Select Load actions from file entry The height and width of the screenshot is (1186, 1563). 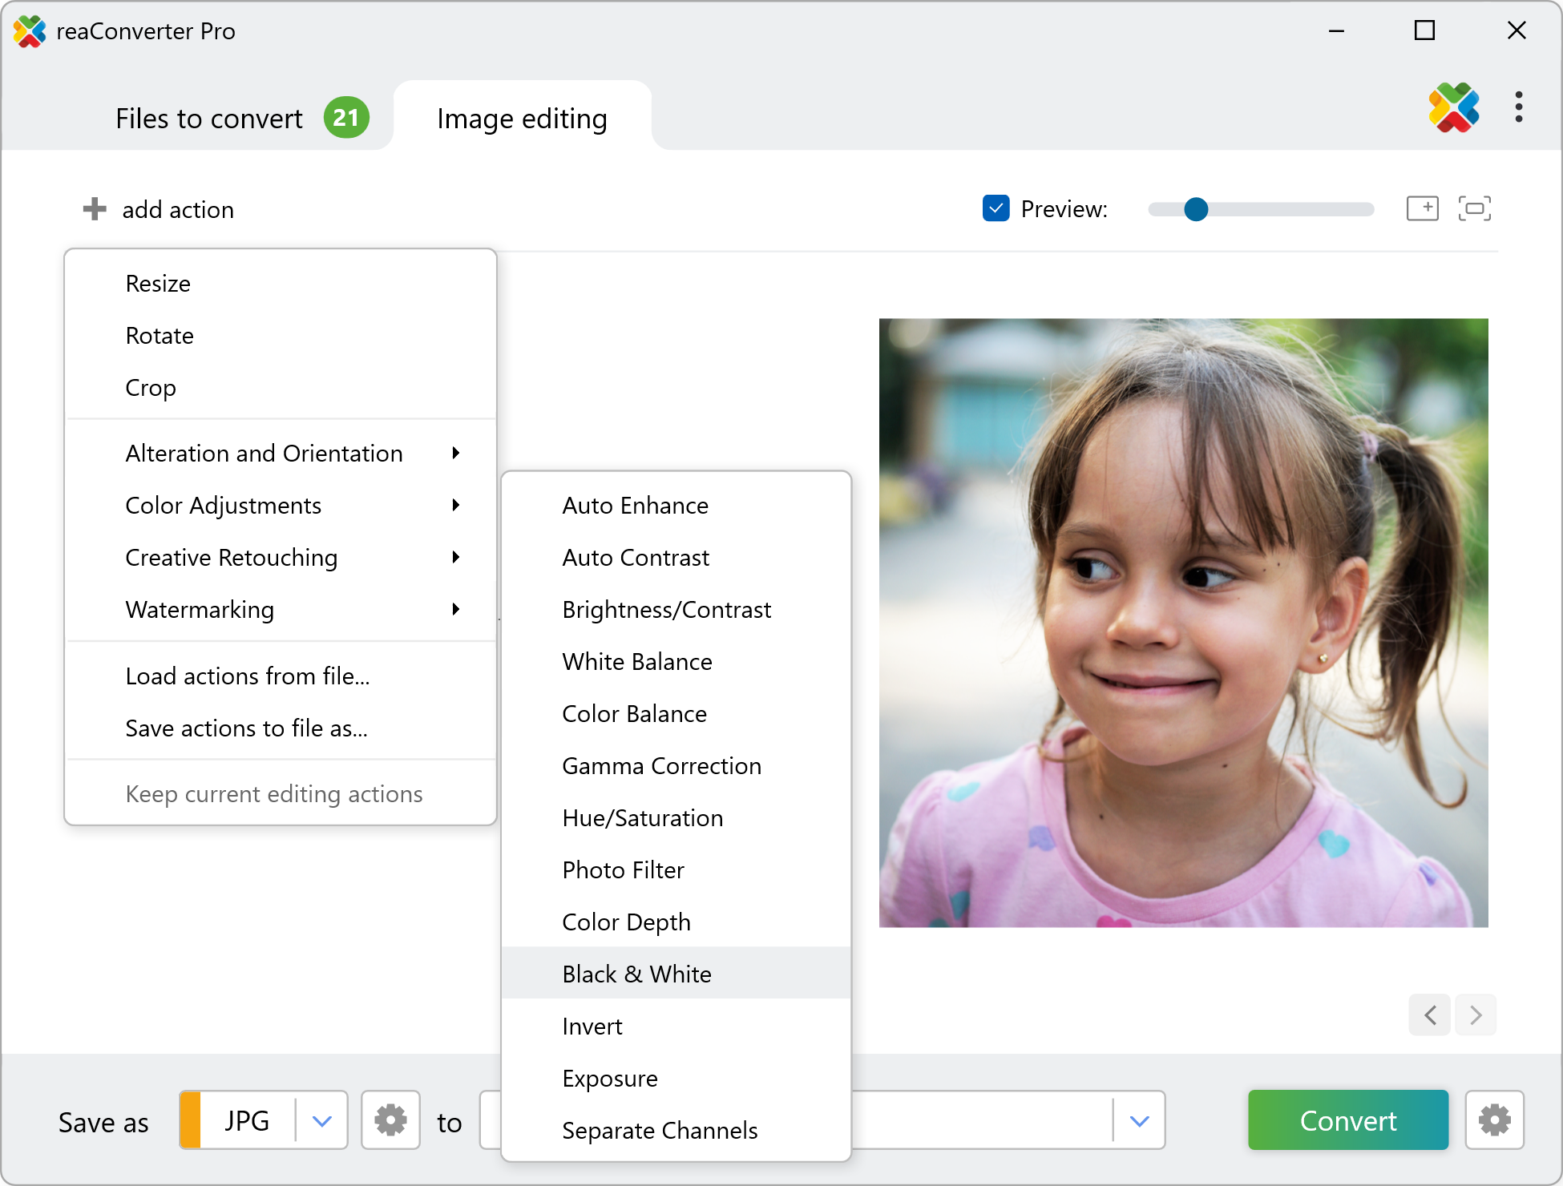click(247, 676)
